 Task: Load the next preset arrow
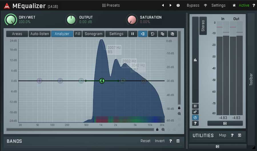tap(170, 5)
